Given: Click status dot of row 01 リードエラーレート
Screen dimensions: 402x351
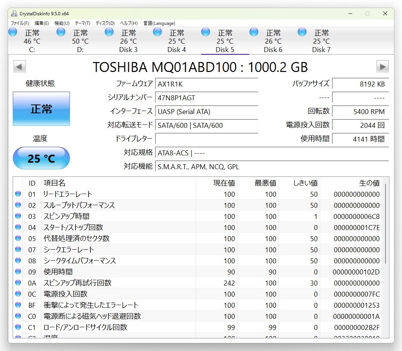Looking at the screenshot, I should pyautogui.click(x=18, y=194).
